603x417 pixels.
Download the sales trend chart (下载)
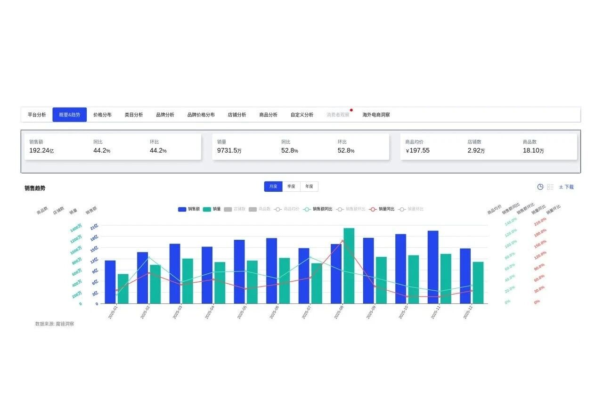[566, 187]
